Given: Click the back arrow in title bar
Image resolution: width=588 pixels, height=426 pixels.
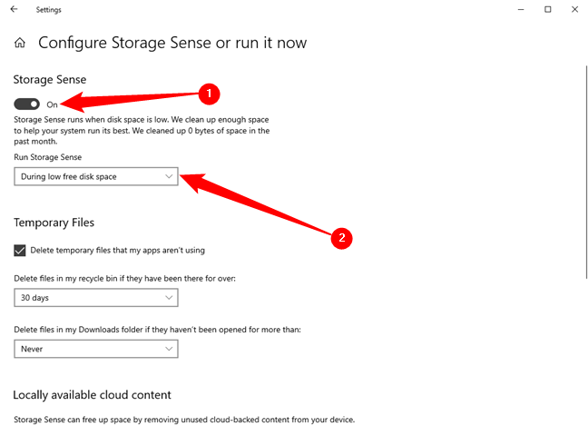Looking at the screenshot, I should [x=15, y=10].
